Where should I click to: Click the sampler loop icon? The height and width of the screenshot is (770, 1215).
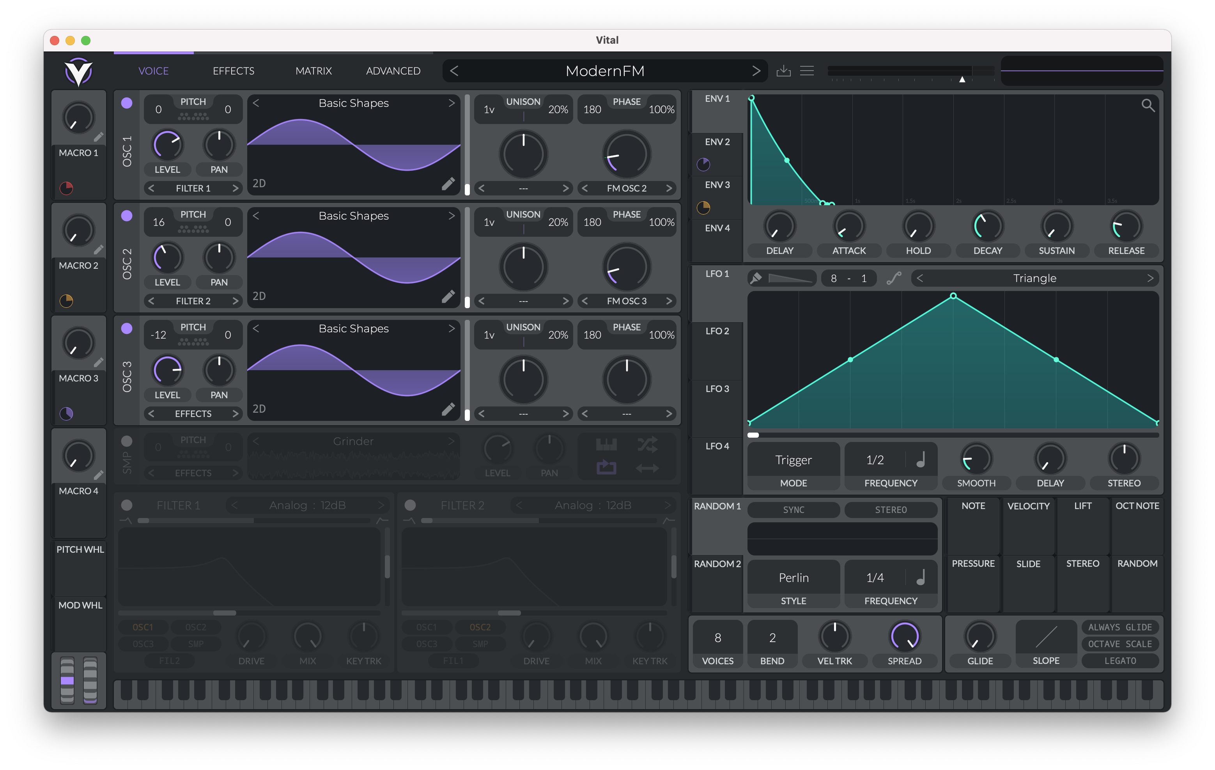pos(606,468)
